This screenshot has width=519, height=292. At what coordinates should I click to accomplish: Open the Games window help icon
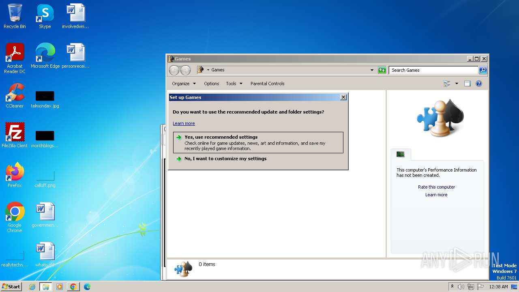[479, 84]
